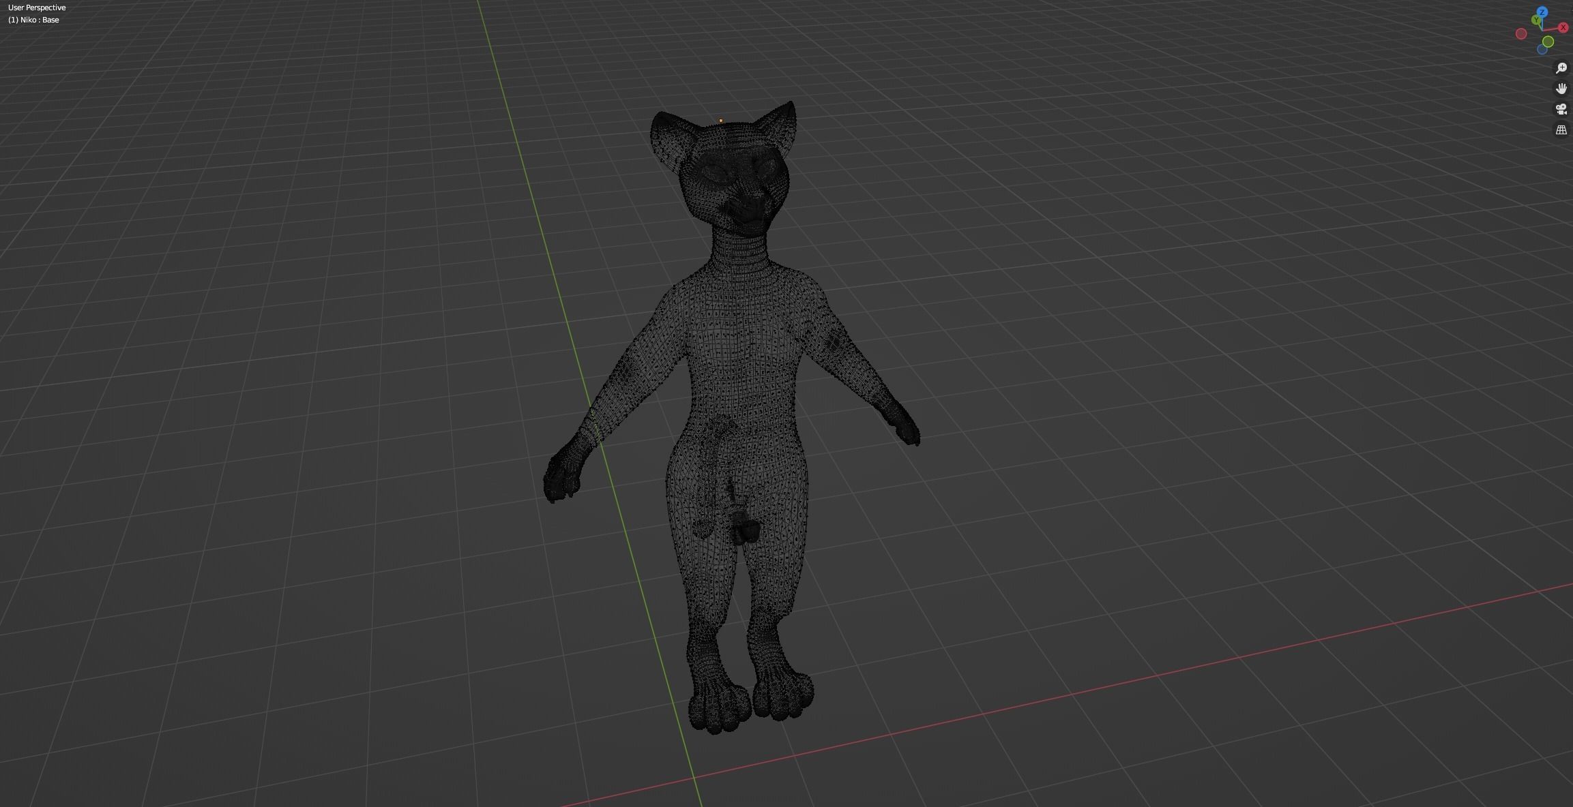Click the negative Z blue gizmo circle

point(1542,50)
